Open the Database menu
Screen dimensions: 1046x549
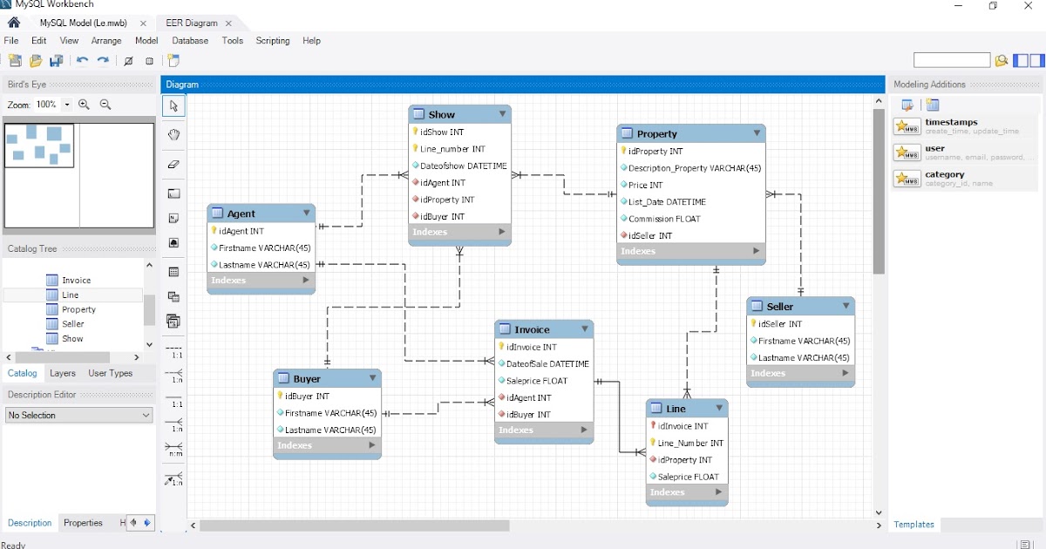(190, 41)
